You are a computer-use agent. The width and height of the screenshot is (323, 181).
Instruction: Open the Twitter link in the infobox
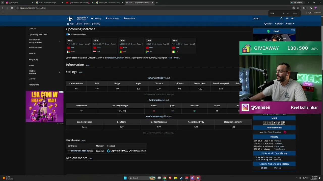pyautogui.click(x=279, y=123)
